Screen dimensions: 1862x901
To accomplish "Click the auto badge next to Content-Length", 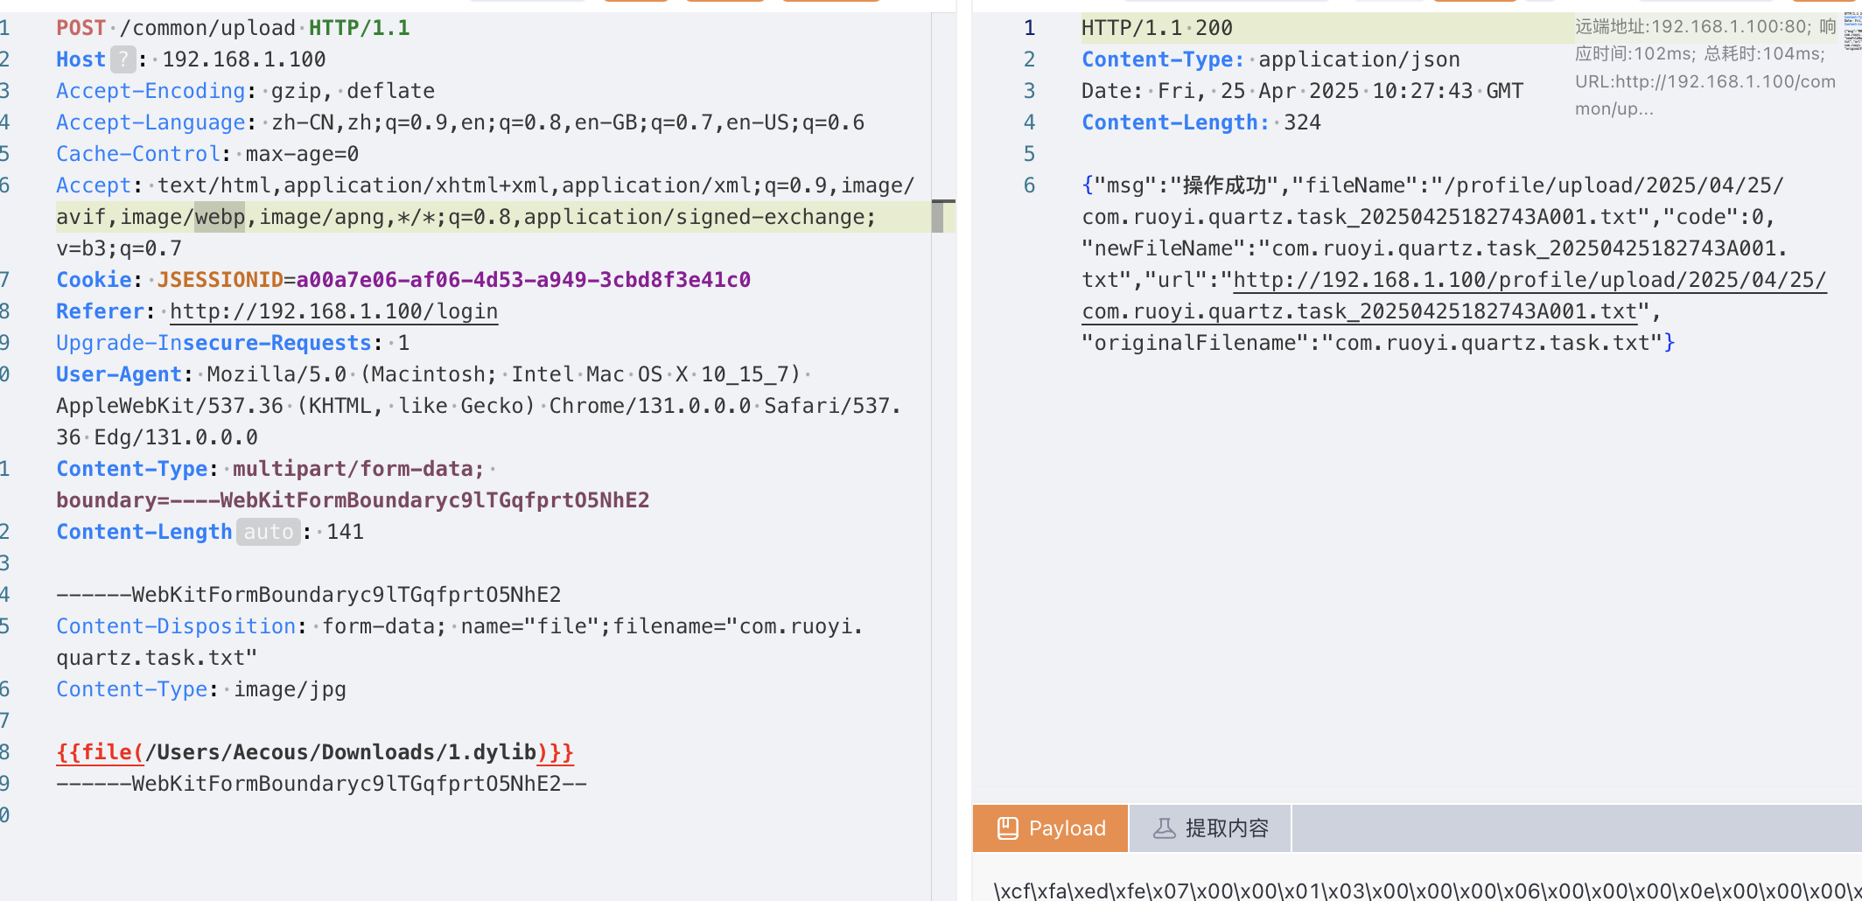I will tap(269, 532).
